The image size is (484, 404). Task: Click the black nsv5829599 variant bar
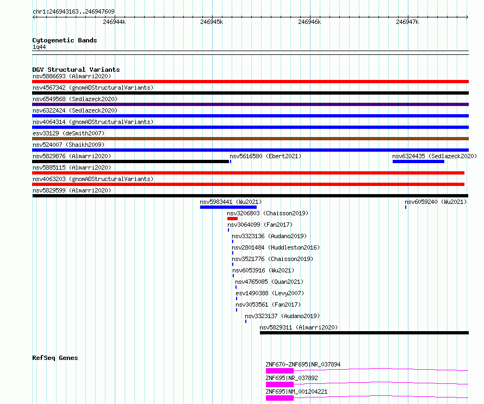250,196
